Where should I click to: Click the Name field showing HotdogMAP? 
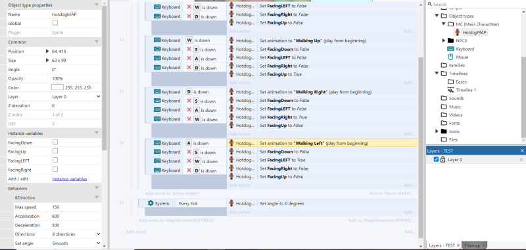[x=76, y=14]
